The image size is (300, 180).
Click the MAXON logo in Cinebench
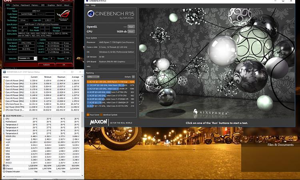pyautogui.click(x=98, y=122)
